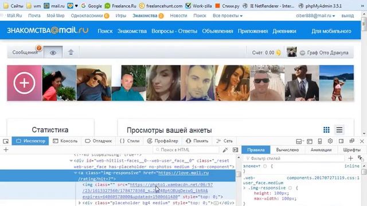The width and height of the screenshot is (367, 206).
Task: Open Граф Отто Дракула profile
Action: (327, 53)
